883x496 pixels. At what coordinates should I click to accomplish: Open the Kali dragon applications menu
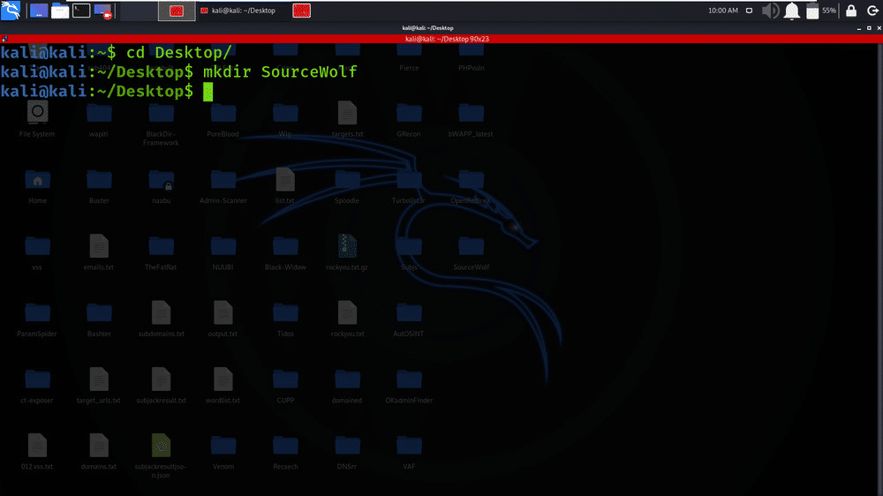[11, 10]
